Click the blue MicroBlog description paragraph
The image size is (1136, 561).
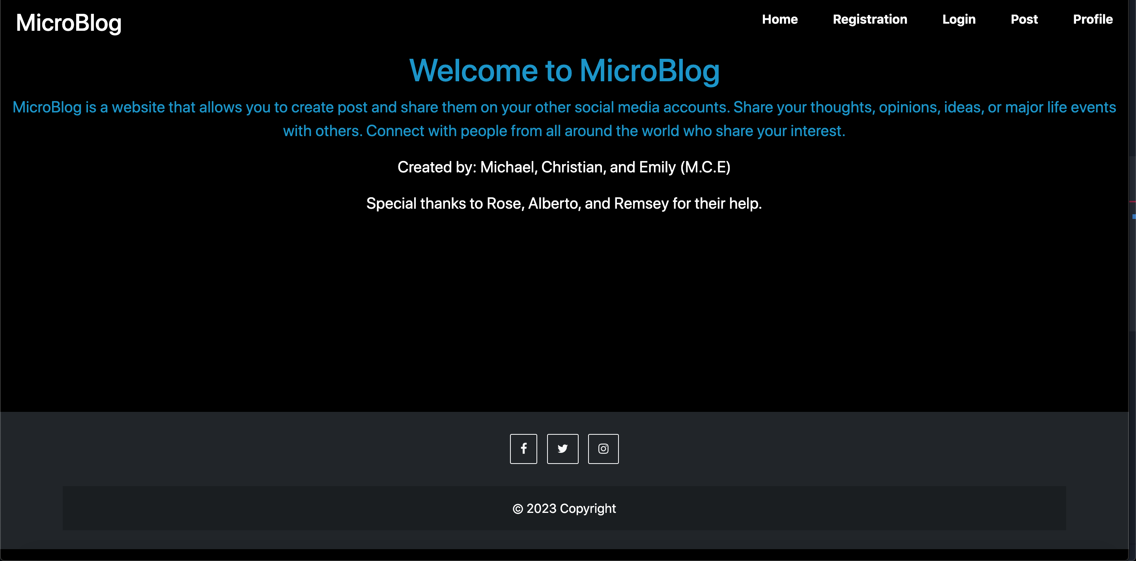click(564, 119)
